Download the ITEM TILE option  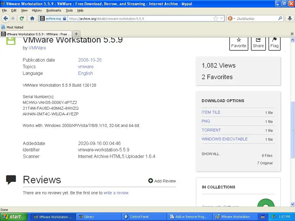coord(211,112)
